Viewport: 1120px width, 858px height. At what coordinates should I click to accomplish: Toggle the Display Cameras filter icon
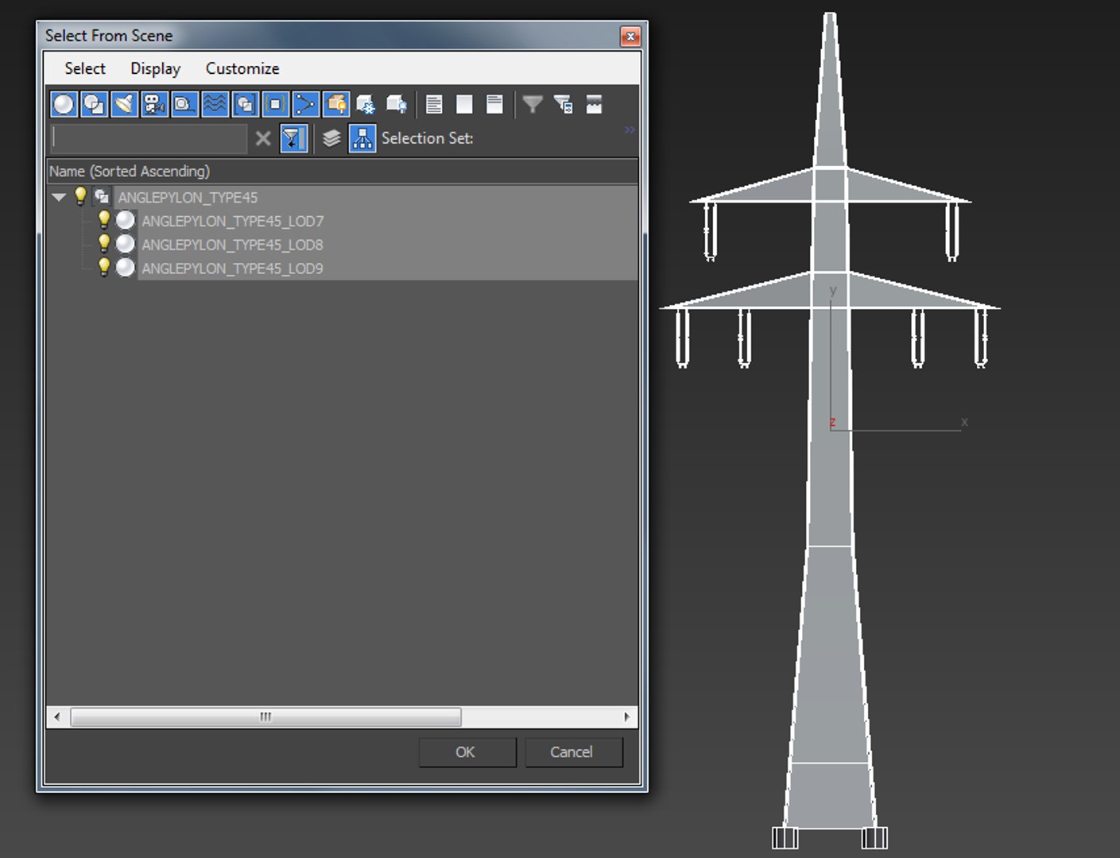[154, 104]
